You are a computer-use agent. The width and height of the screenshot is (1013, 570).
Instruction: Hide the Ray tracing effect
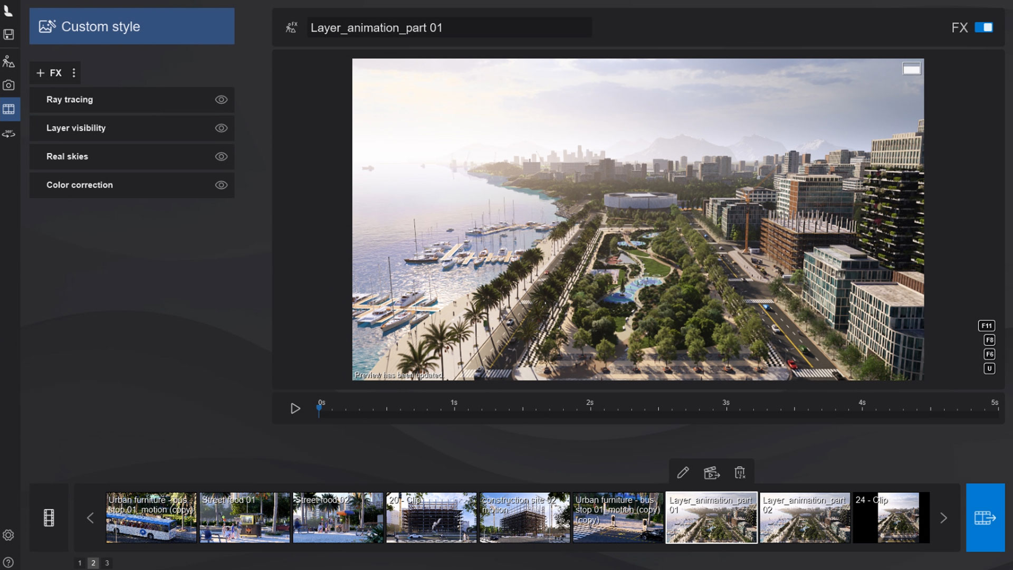pyautogui.click(x=221, y=100)
